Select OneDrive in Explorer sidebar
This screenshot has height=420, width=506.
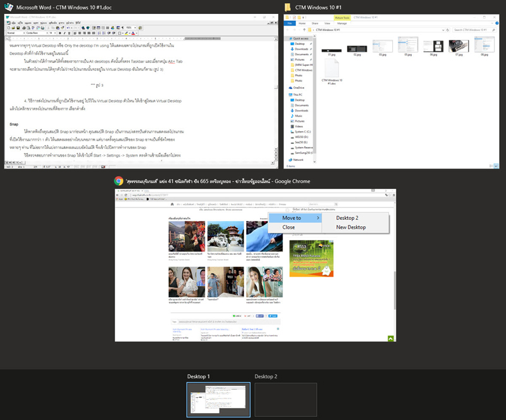click(299, 88)
